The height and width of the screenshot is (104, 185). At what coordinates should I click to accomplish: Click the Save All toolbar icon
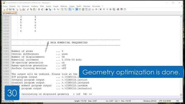(14, 10)
